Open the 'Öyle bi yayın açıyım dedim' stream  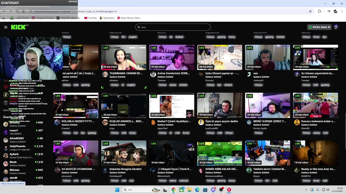click(x=222, y=121)
